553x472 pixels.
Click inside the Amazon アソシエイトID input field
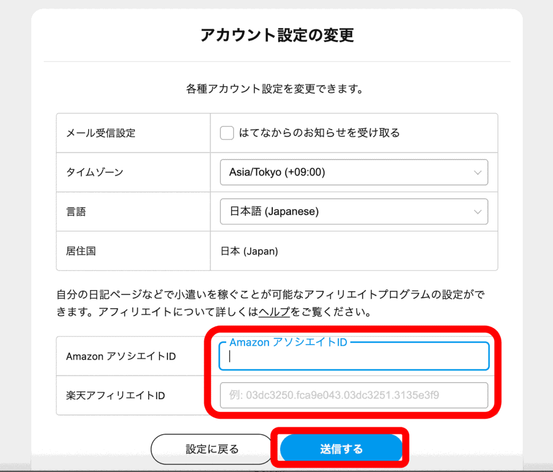[354, 358]
